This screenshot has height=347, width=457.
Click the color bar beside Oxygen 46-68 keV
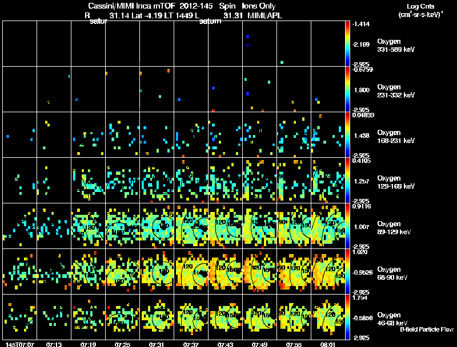347,317
